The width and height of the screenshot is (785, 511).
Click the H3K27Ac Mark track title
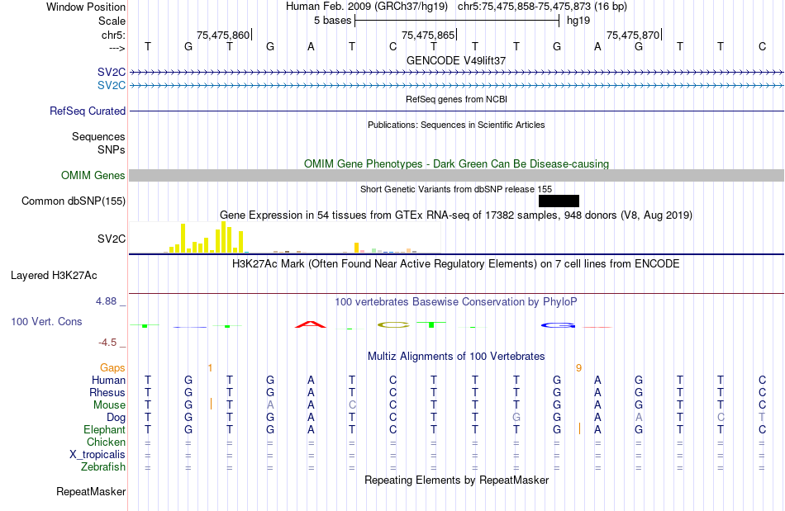(456, 264)
